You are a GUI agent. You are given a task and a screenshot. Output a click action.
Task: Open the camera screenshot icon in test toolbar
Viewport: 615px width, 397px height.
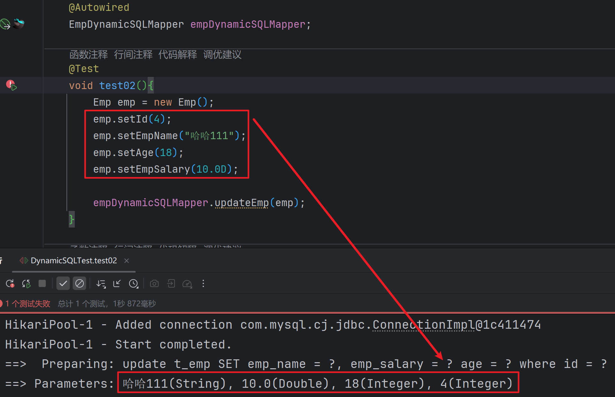point(154,283)
